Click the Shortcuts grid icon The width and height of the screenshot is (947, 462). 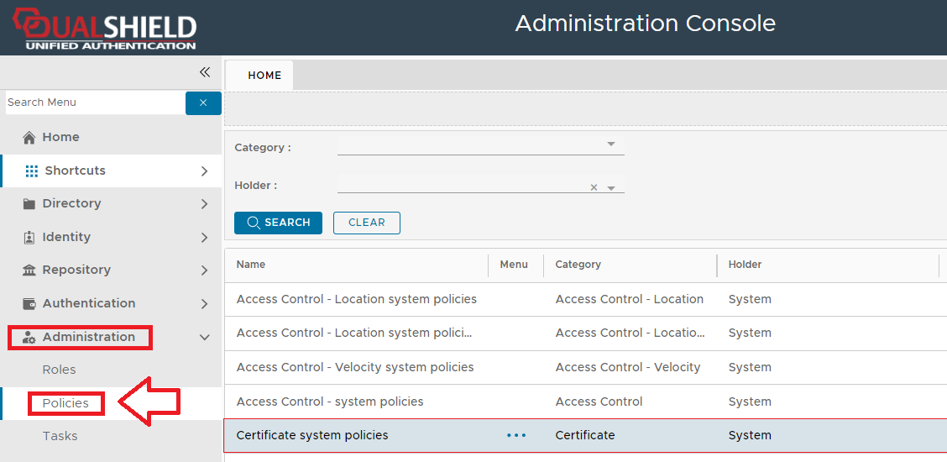point(32,171)
